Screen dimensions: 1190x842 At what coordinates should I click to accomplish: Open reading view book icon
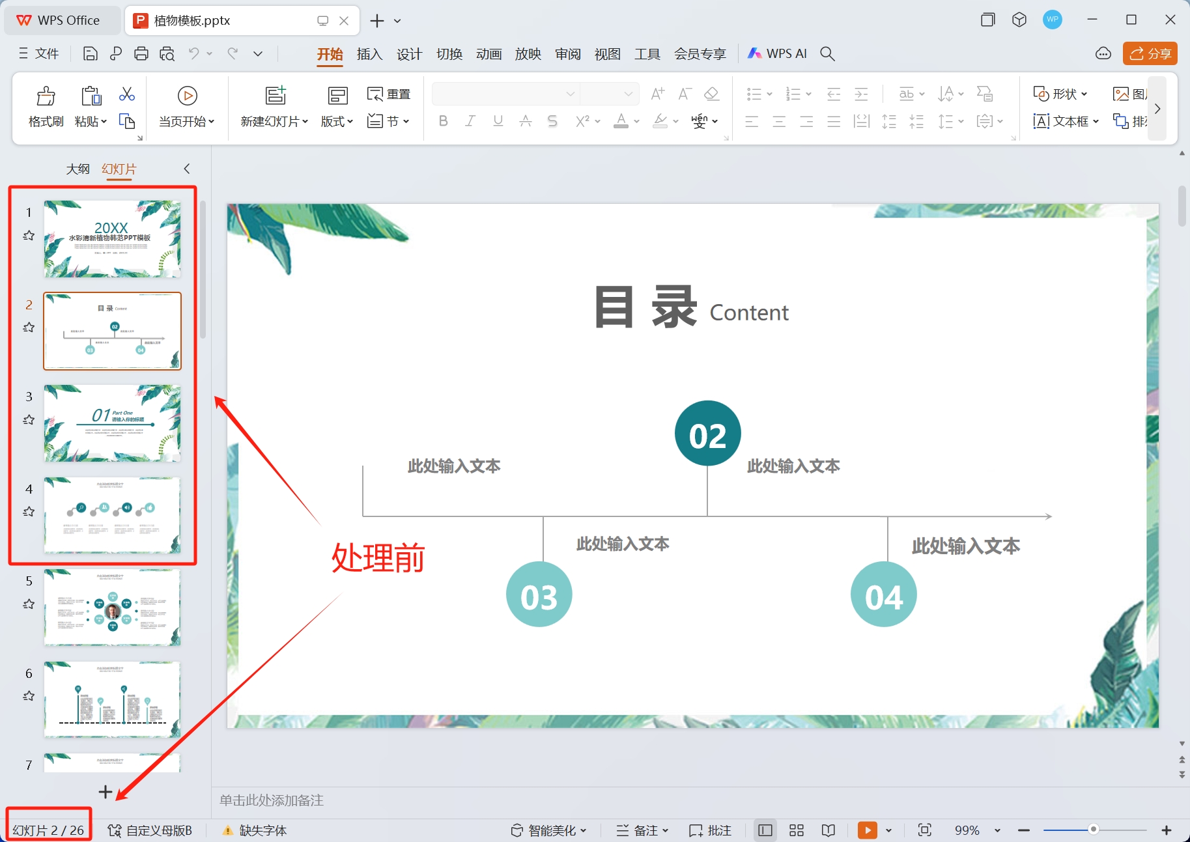(x=828, y=830)
